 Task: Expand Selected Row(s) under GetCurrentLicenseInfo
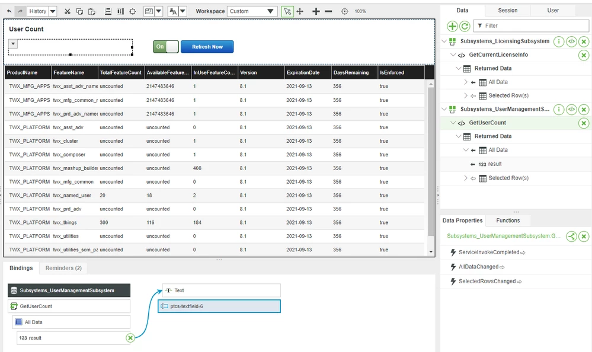point(466,95)
